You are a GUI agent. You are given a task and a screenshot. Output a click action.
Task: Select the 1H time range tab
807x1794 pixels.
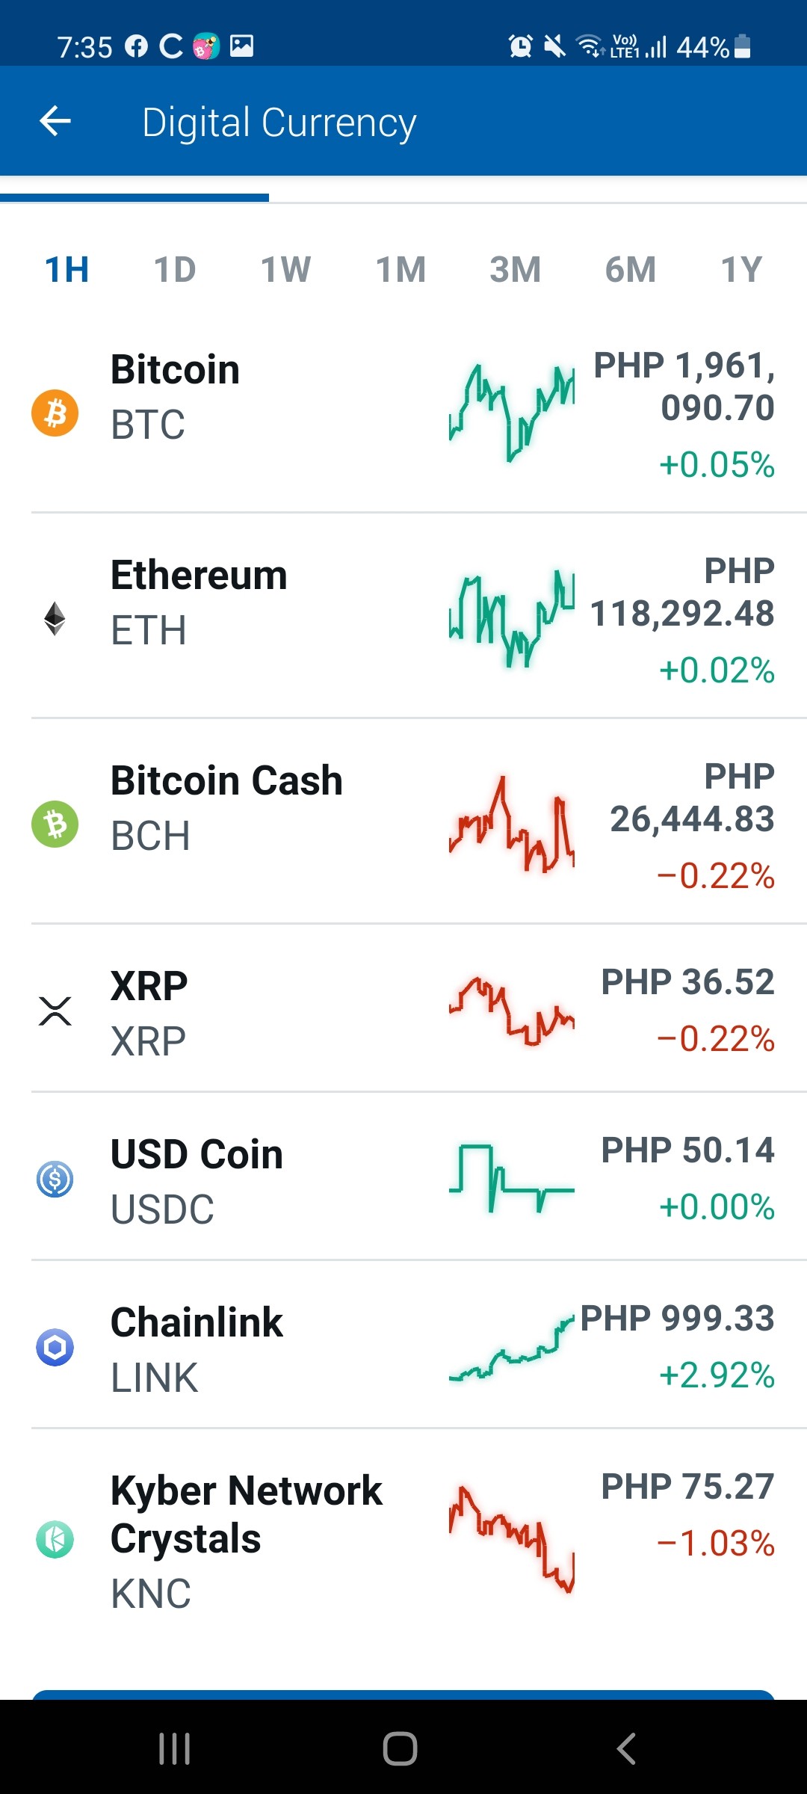(67, 269)
